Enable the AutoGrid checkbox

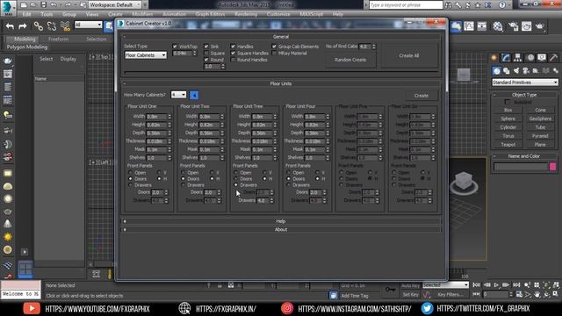click(x=508, y=102)
